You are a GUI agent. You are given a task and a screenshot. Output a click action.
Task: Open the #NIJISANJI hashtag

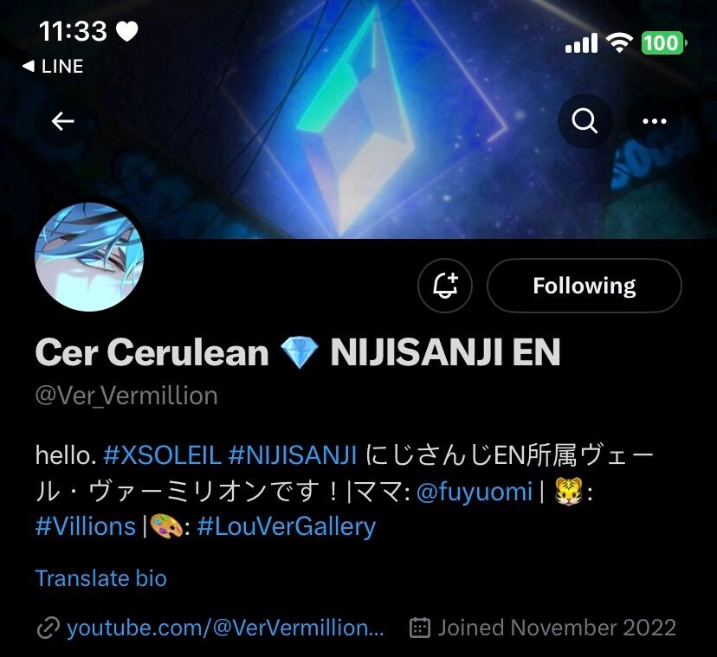292,455
